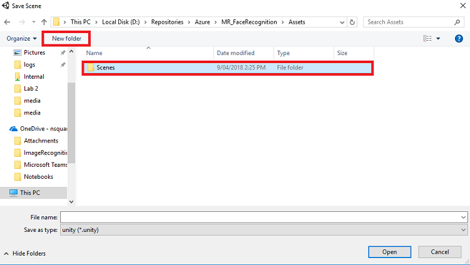470x265 pixels.
Task: Expand the Save as type dropdown
Action: click(x=462, y=229)
